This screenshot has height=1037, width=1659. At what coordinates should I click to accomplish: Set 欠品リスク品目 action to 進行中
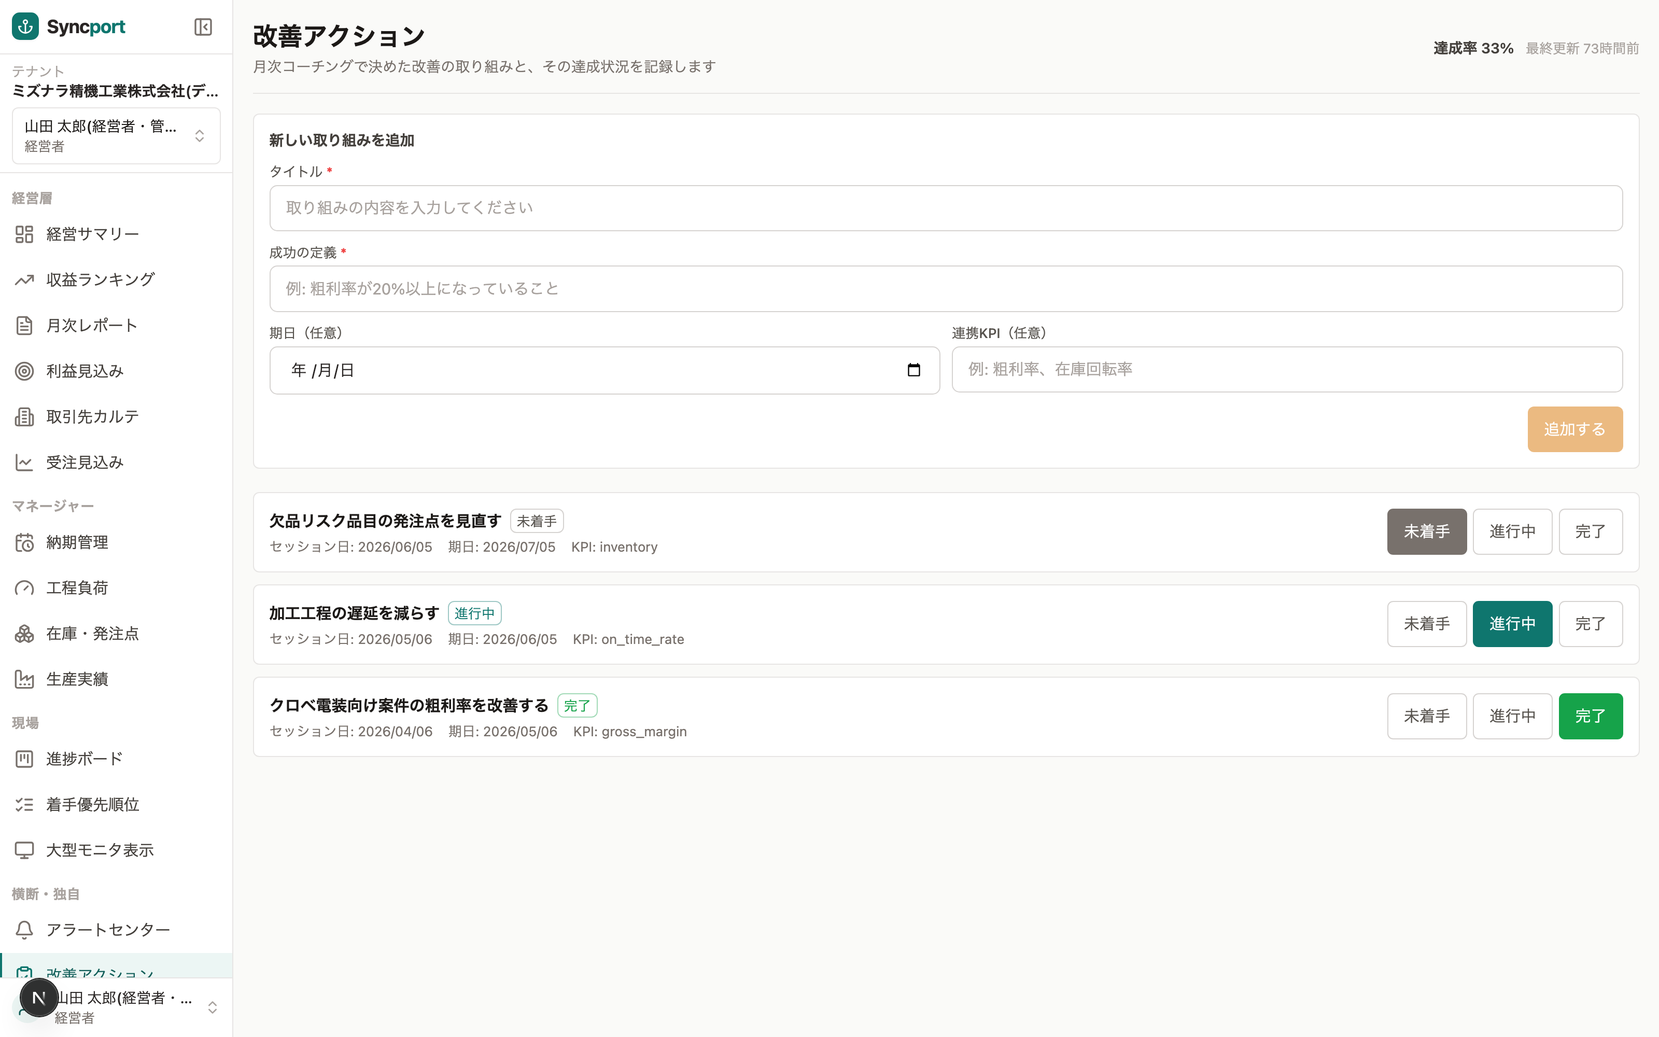[1512, 531]
